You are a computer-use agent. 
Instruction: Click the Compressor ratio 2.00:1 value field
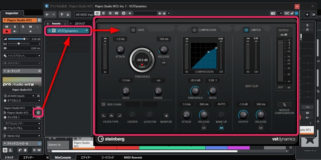[x=213, y=81]
